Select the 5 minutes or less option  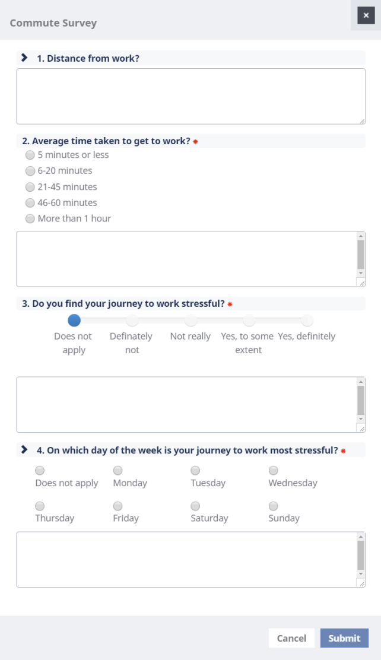[30, 155]
